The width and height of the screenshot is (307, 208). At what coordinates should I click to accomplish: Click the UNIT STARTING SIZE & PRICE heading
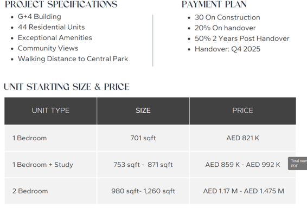[67, 87]
